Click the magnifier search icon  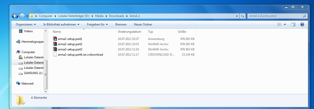point(304,16)
